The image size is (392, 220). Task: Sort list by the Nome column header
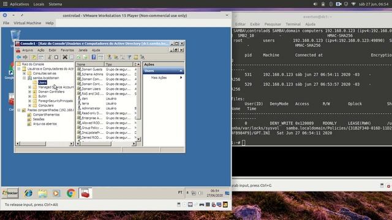click(x=90, y=64)
